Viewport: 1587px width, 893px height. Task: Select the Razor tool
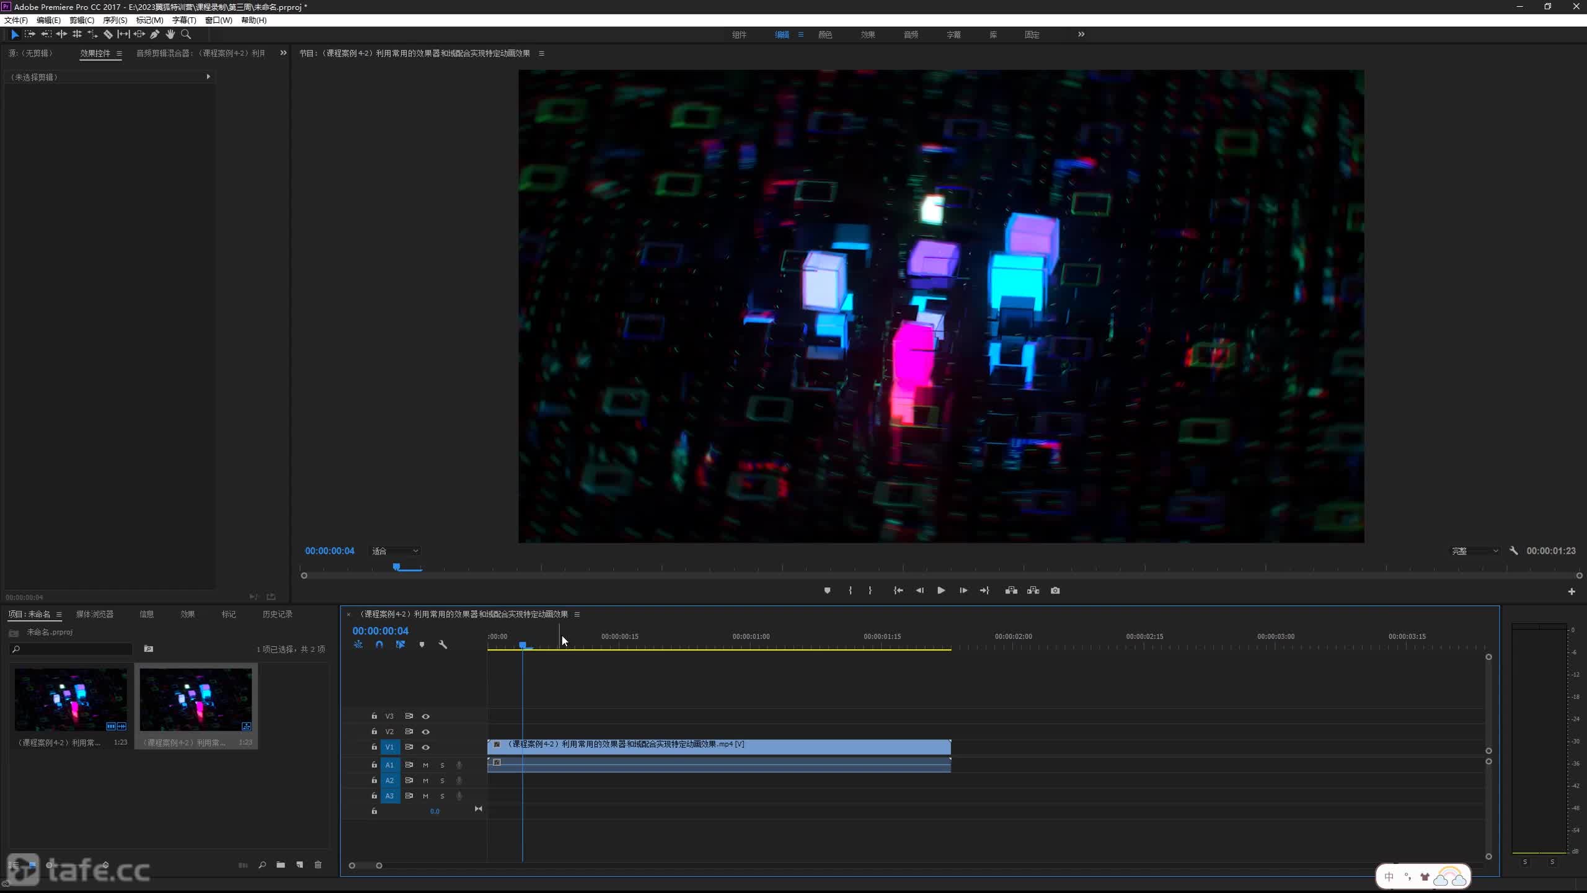[x=108, y=35]
